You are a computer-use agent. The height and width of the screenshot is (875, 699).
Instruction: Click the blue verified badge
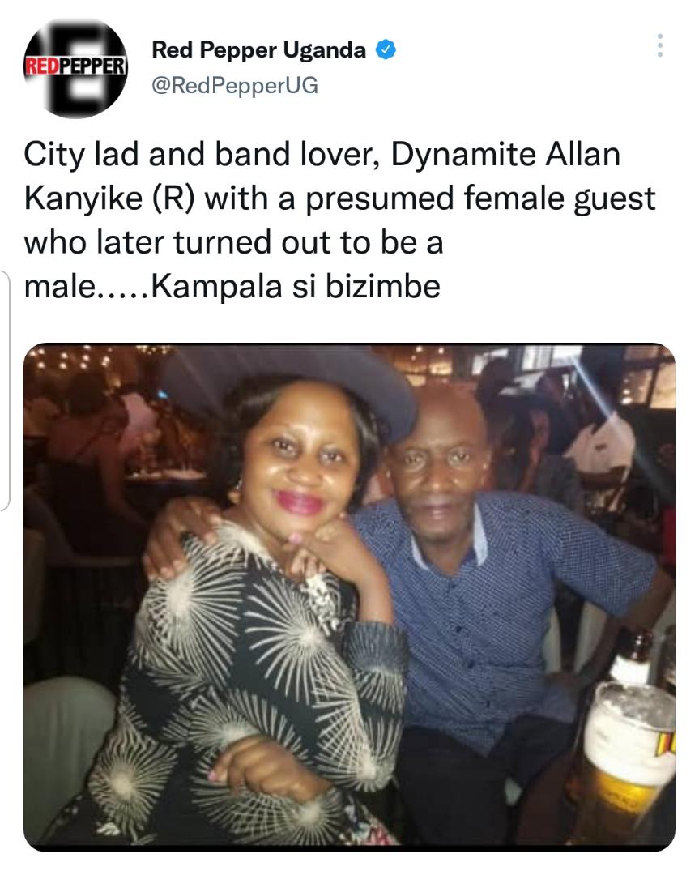pos(386,49)
